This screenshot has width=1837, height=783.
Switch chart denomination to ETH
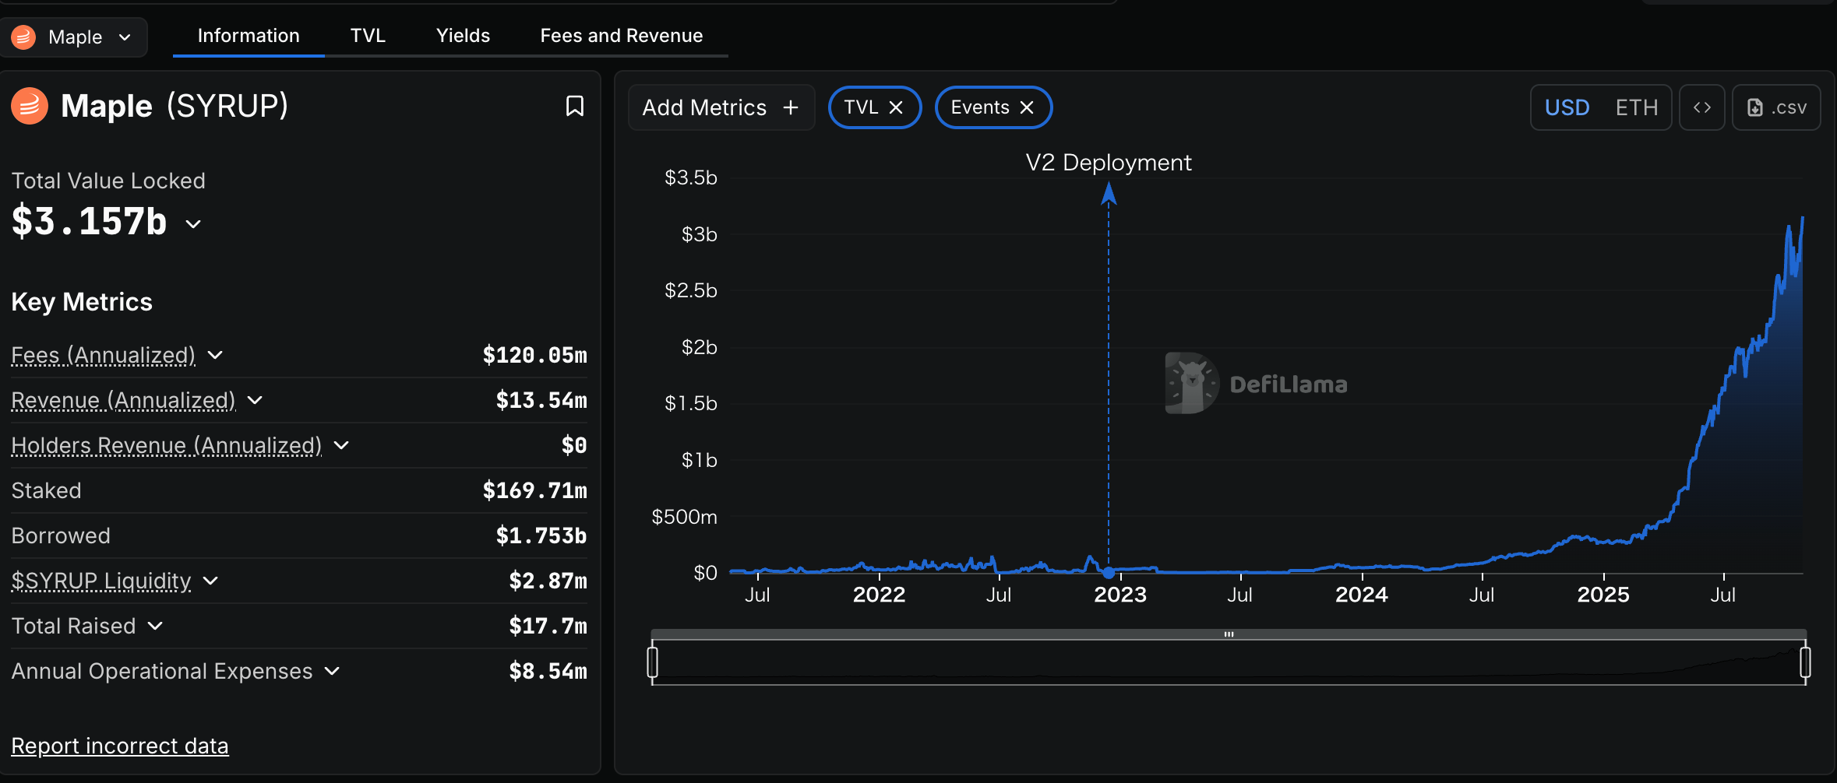click(1636, 107)
